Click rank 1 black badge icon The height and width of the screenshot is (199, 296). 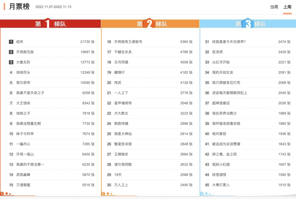[x=11, y=42]
